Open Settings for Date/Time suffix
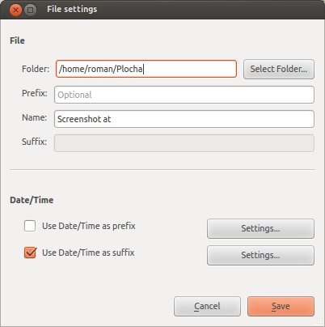The width and height of the screenshot is (325, 327). (260, 255)
